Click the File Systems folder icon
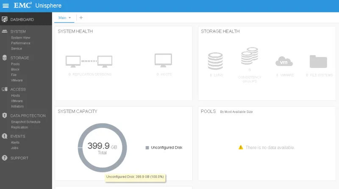 [318, 62]
